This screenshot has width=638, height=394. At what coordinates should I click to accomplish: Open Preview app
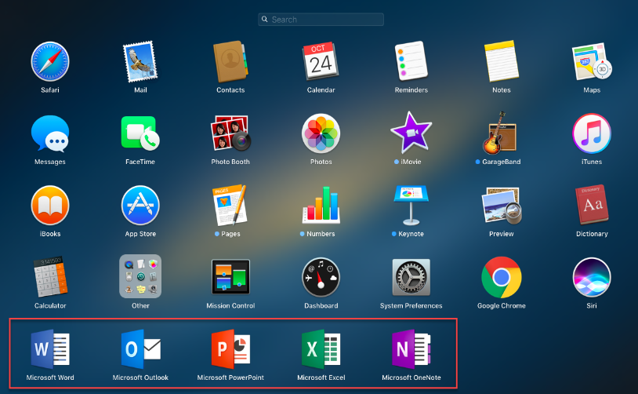pos(502,206)
